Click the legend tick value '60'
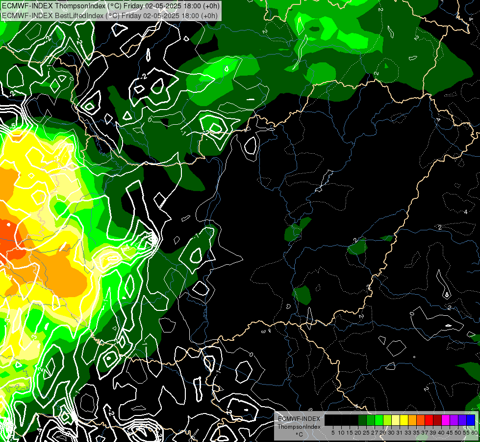The height and width of the screenshot is (442, 480). (x=475, y=433)
